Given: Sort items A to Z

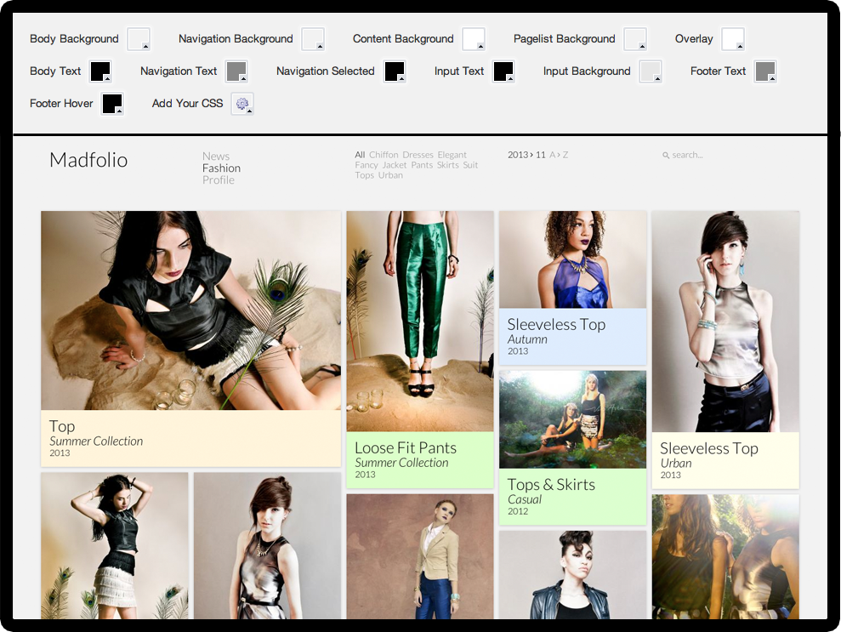Looking at the screenshot, I should (559, 155).
